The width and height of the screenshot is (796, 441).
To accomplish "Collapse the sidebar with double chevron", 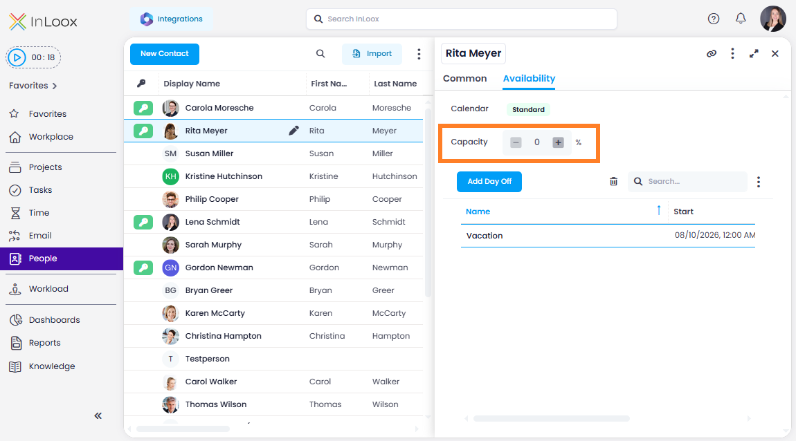I will (x=98, y=415).
